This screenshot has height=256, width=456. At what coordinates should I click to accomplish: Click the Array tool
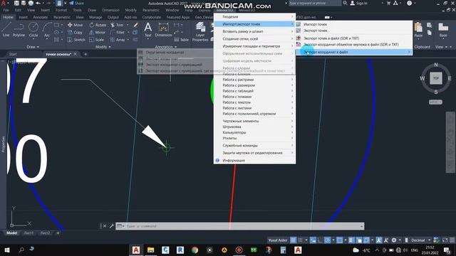[118, 40]
